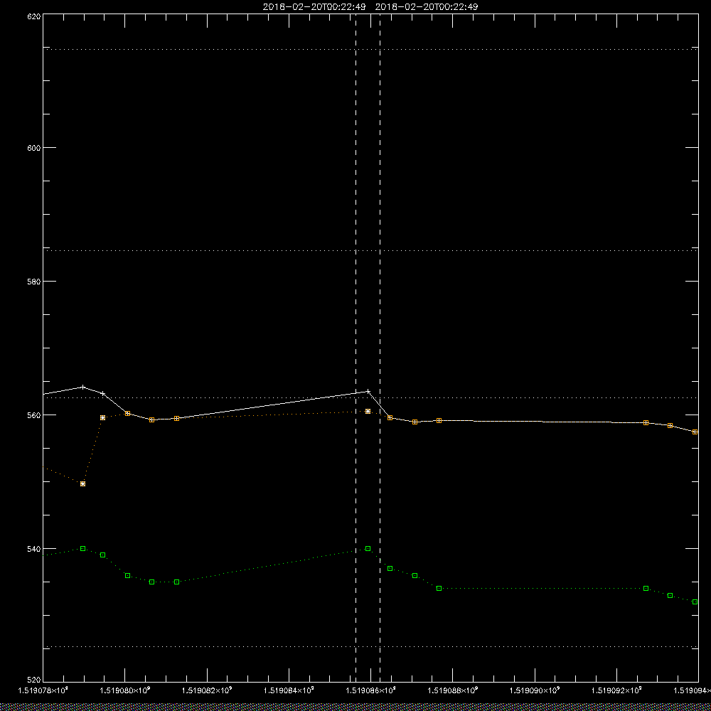Click the right 2018-02-20T00:22:49 timestamp in the title
Image resolution: width=711 pixels, height=711 pixels.
pyautogui.click(x=427, y=7)
